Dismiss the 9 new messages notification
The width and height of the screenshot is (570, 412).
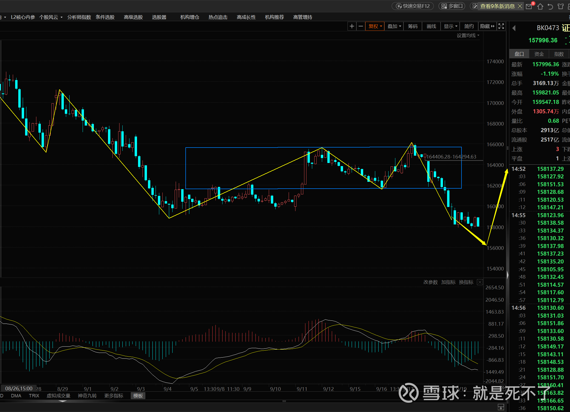click(x=520, y=6)
